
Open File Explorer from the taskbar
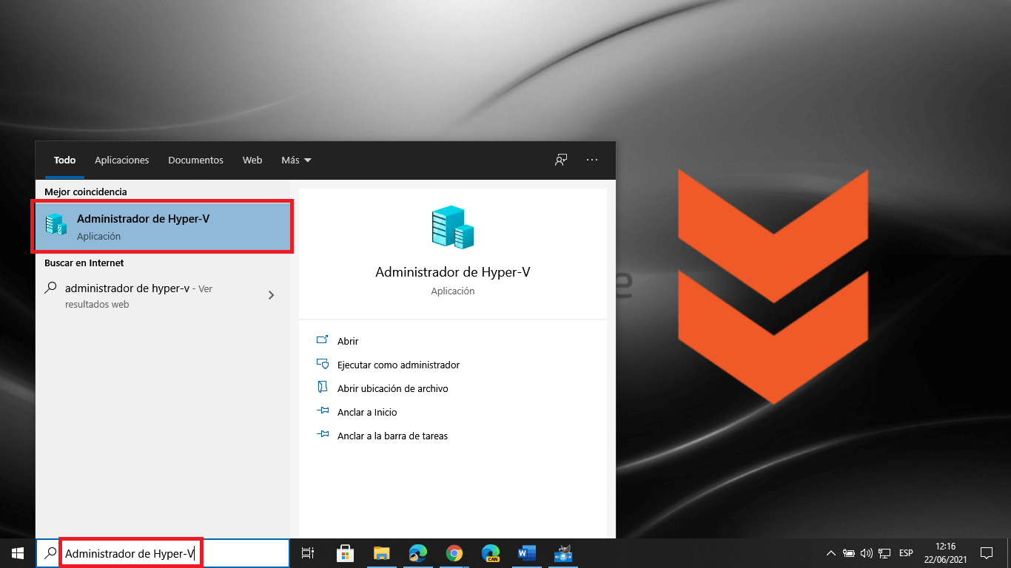pyautogui.click(x=381, y=553)
